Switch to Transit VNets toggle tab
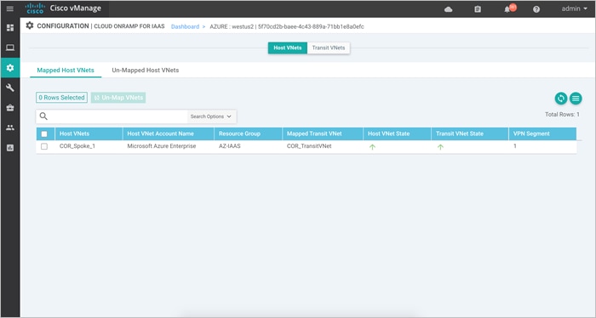 coord(329,48)
